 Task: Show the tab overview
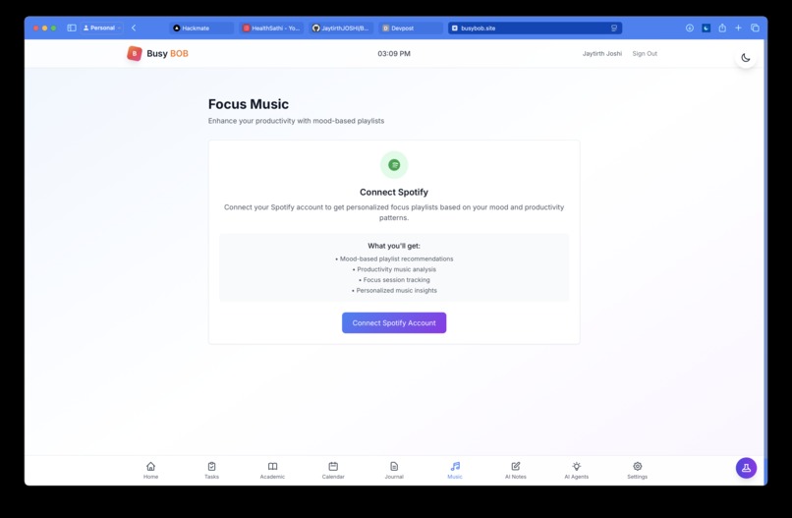click(x=755, y=28)
